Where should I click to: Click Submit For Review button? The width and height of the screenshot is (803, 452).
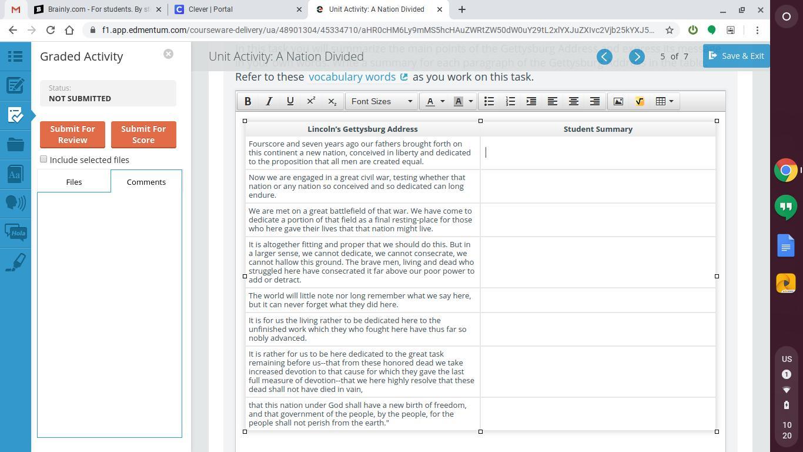click(72, 134)
